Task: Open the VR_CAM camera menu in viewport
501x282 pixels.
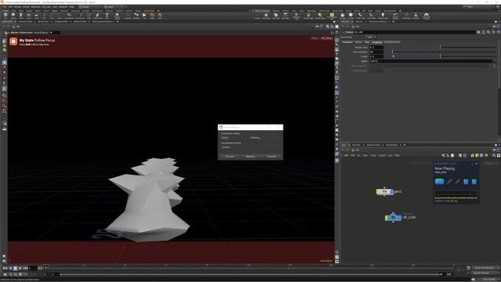Action: 326,38
